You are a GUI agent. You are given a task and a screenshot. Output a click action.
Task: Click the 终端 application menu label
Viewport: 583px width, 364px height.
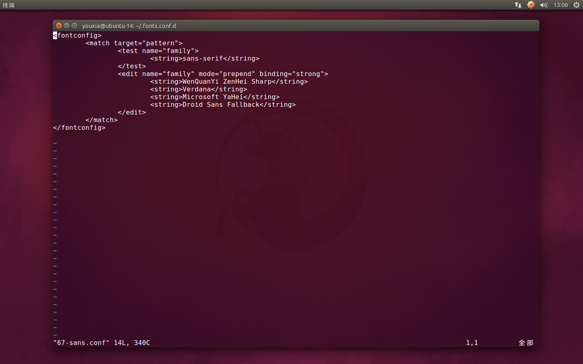click(x=9, y=5)
